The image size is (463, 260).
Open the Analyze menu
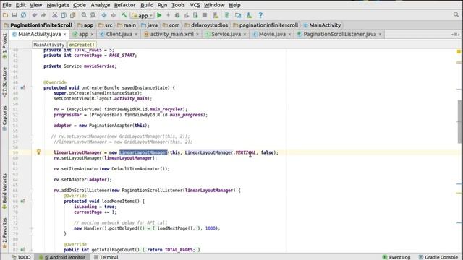pyautogui.click(x=100, y=5)
